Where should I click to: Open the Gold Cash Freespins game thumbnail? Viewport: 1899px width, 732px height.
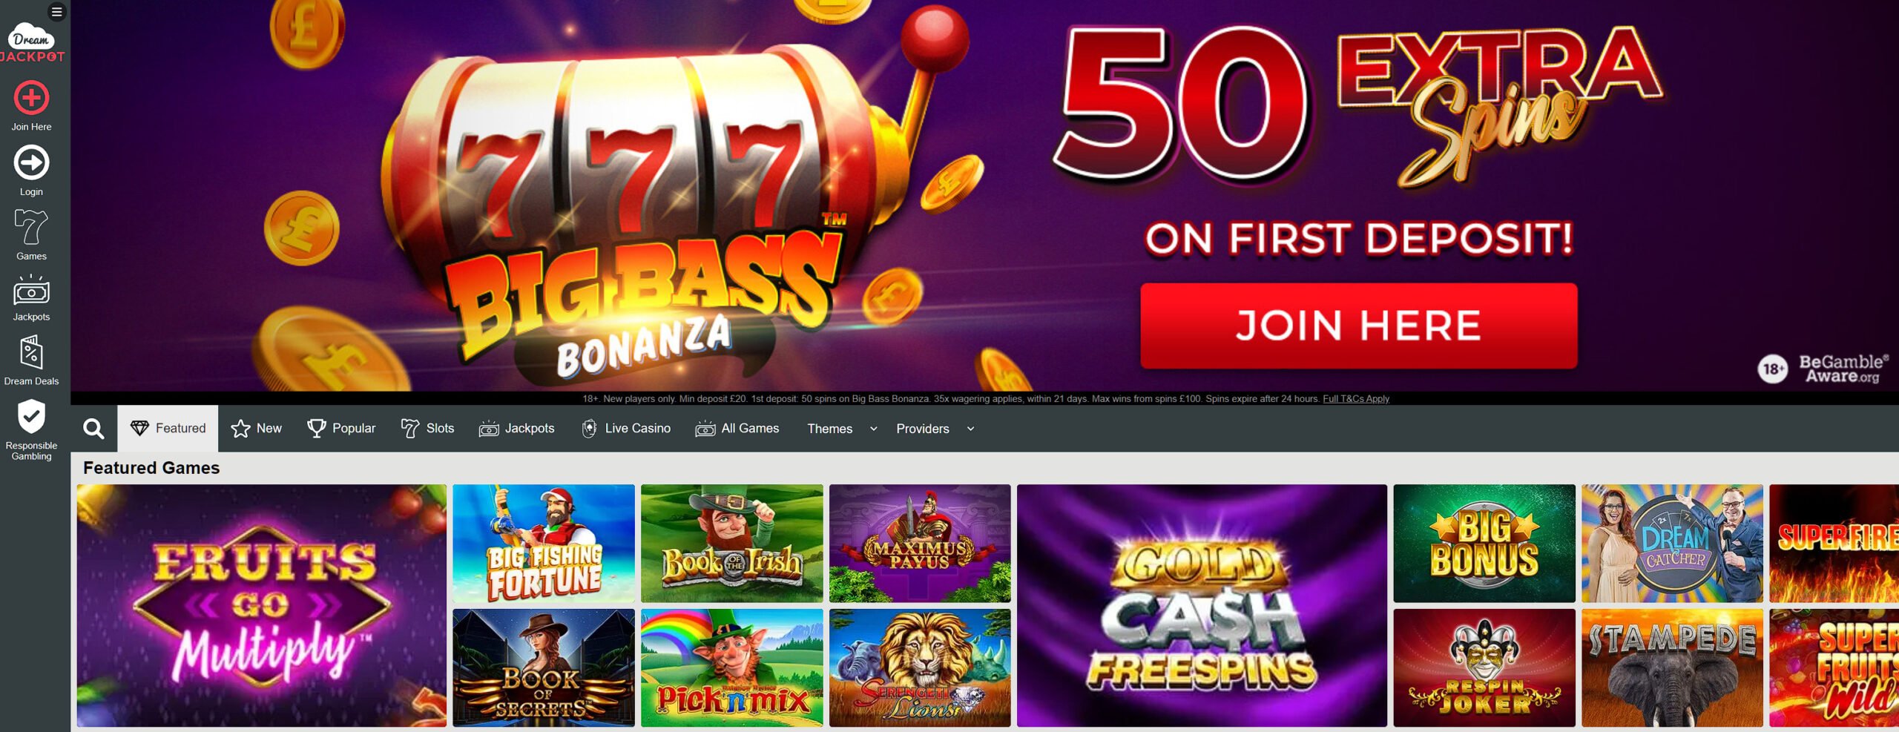coord(1202,605)
